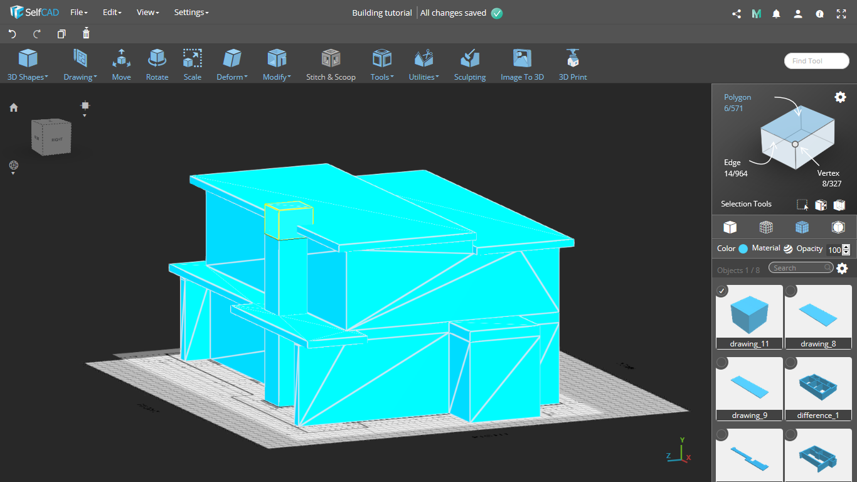Click the SelfCAD logo
857x482 pixels.
coord(35,13)
